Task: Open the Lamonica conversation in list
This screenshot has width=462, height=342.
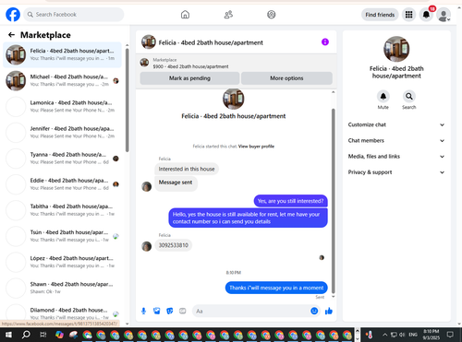Action: [x=63, y=106]
